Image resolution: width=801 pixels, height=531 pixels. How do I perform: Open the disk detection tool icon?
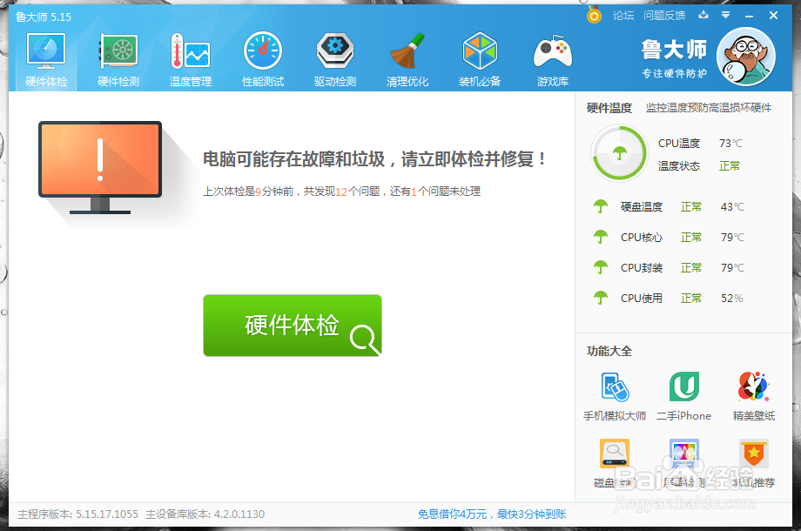tap(615, 454)
